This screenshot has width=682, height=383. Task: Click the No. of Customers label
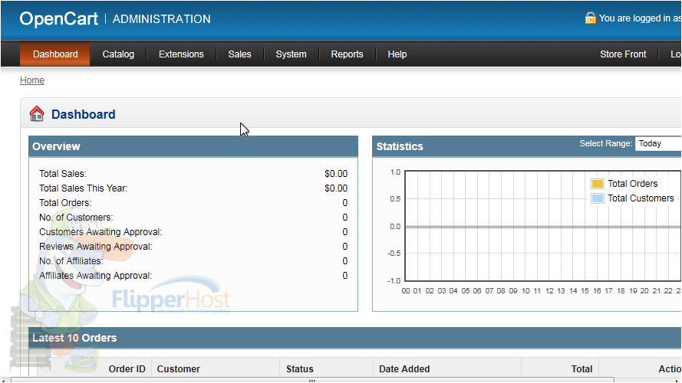coord(76,218)
